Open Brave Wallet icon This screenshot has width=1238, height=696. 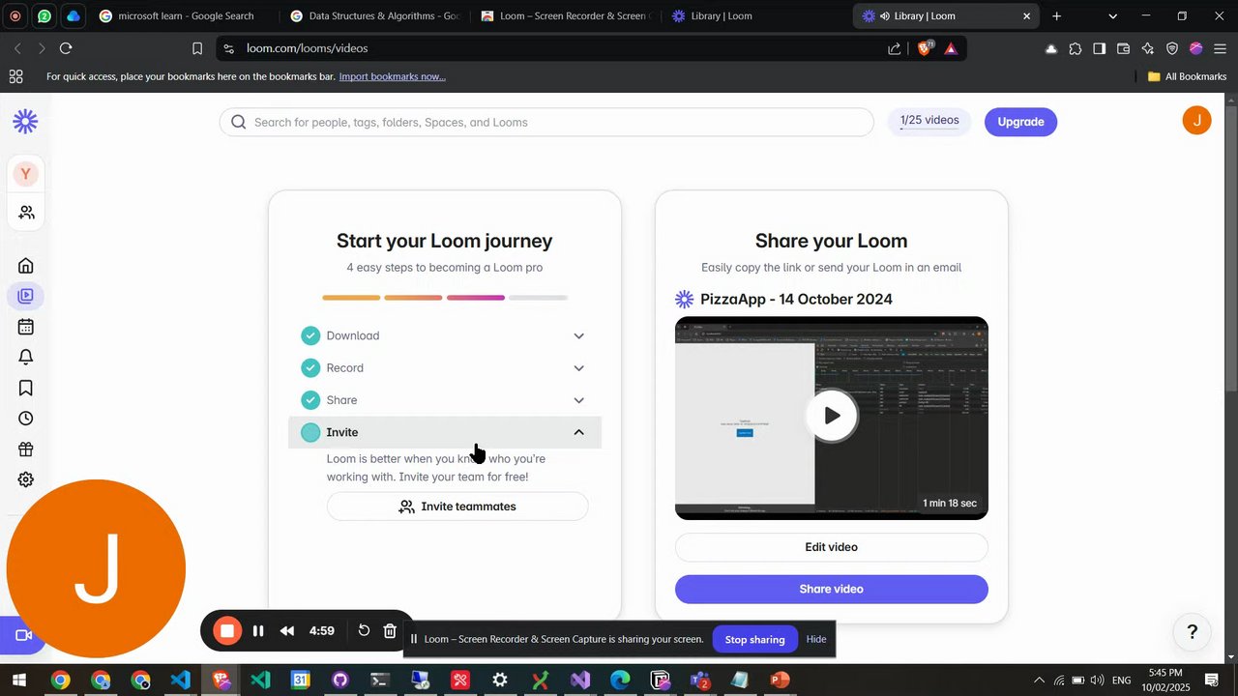click(1124, 48)
